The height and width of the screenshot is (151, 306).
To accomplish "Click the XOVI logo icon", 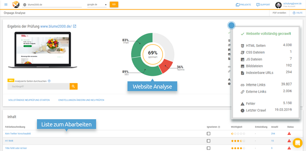I will 16,4.
